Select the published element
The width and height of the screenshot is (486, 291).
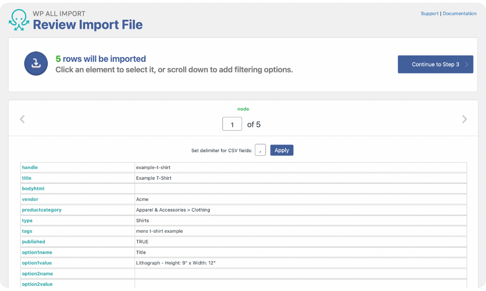[33, 242]
